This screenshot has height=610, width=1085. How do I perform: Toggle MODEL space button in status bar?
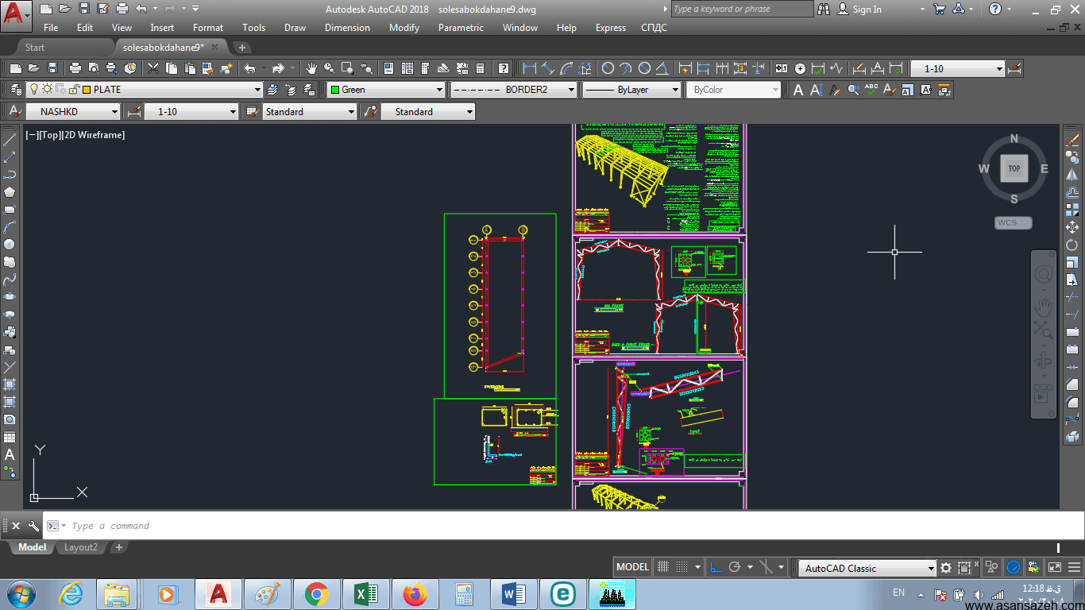[x=633, y=567]
